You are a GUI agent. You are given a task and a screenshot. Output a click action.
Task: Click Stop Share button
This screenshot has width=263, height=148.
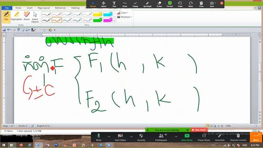199,130
